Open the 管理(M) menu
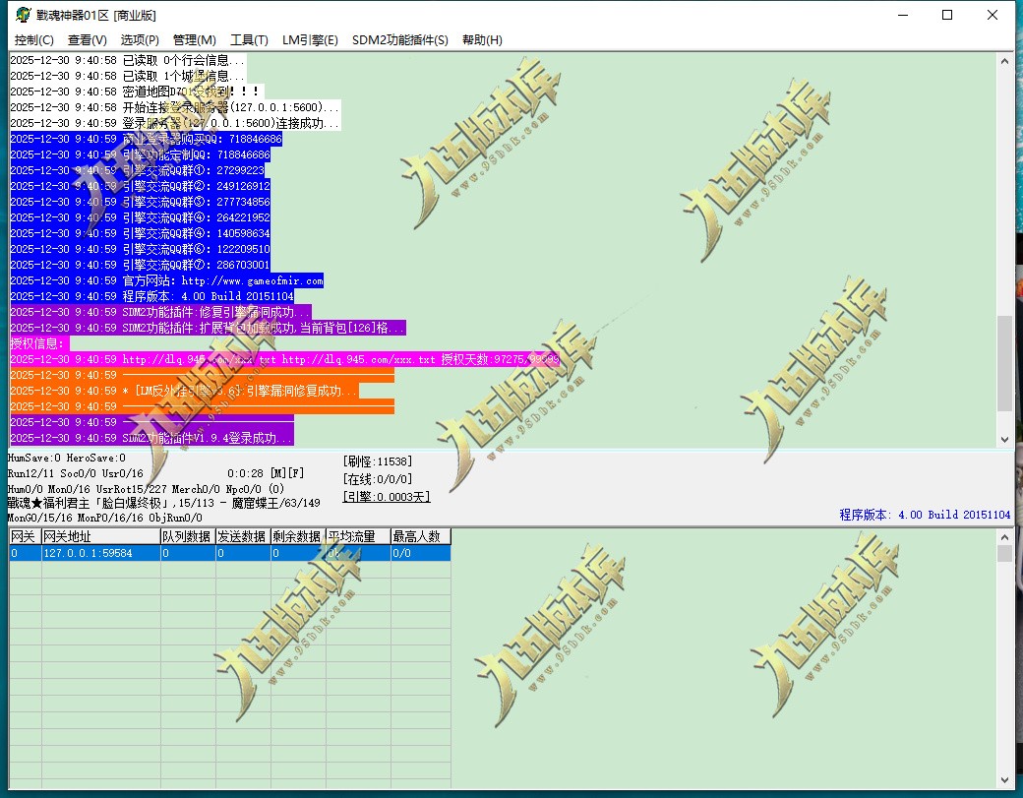 coord(195,39)
